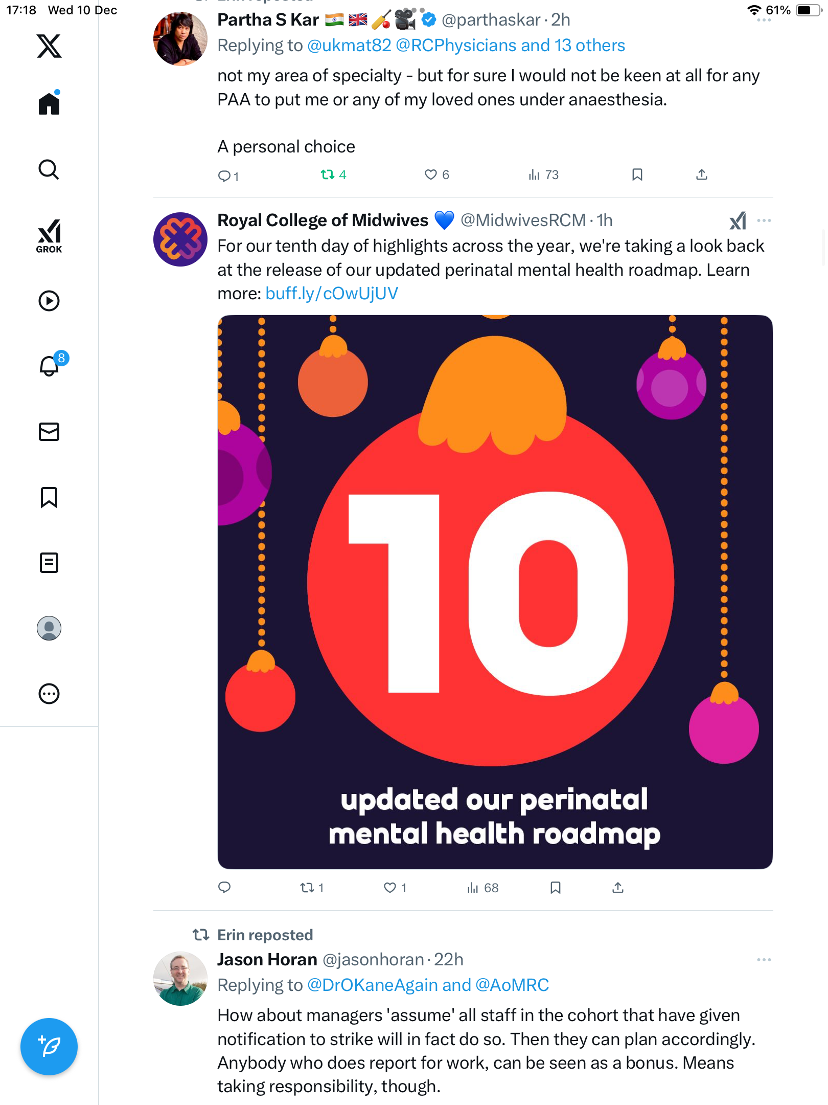828x1105 pixels.
Task: Open the perinatal mental health roadmap image
Action: (495, 592)
